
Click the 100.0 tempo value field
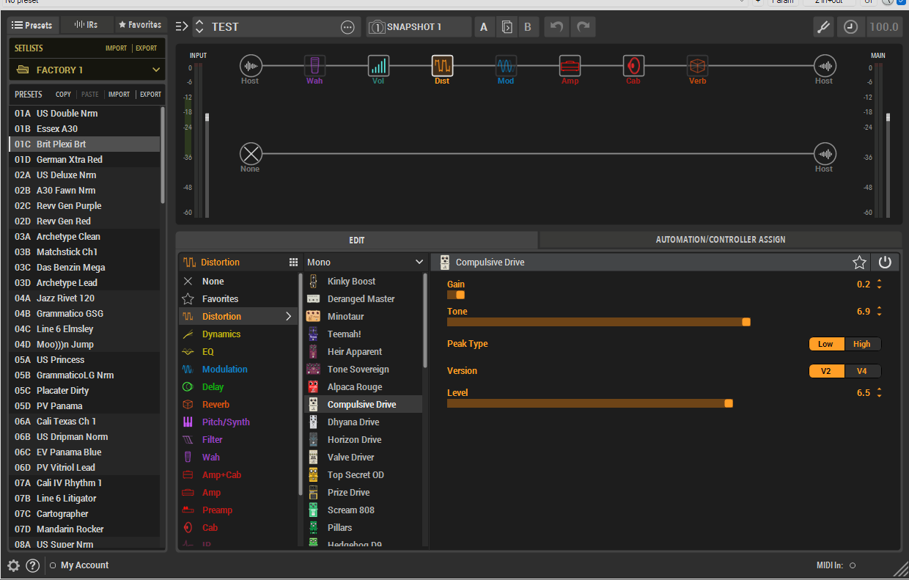point(883,27)
